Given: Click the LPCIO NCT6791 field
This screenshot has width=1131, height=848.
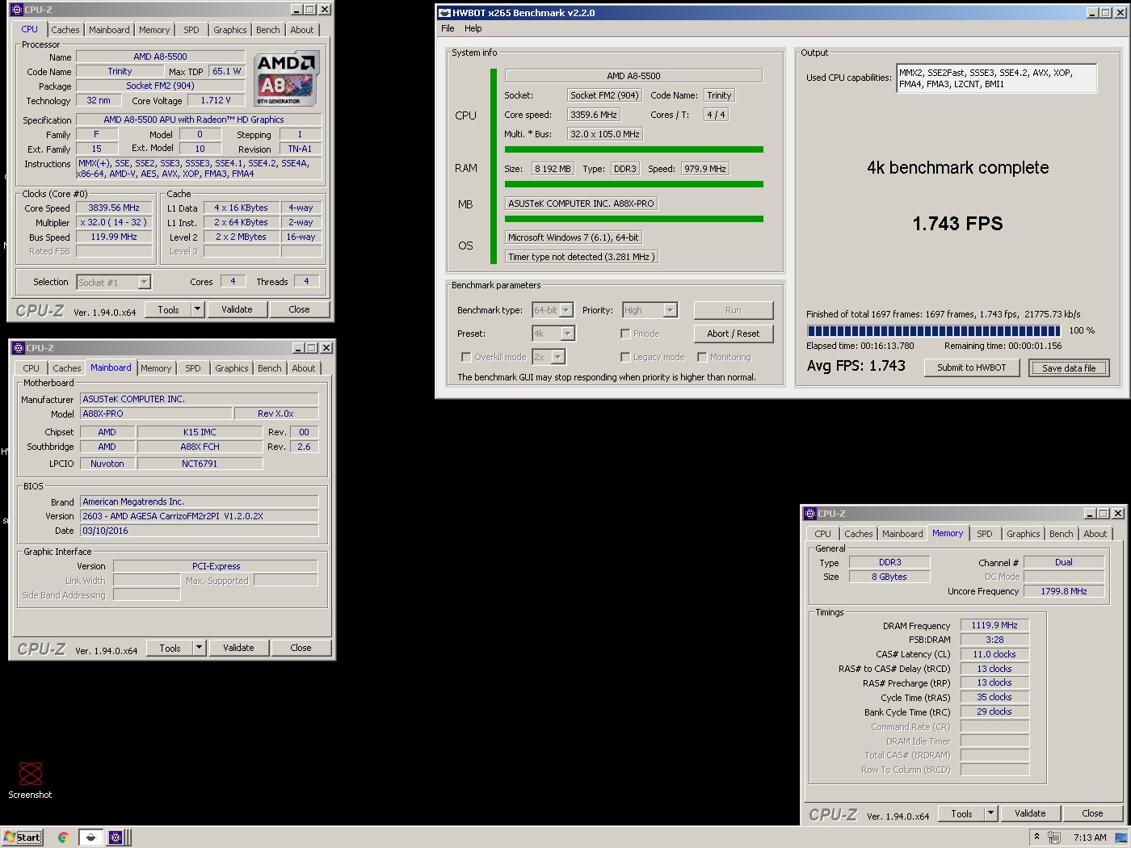Looking at the screenshot, I should (200, 464).
